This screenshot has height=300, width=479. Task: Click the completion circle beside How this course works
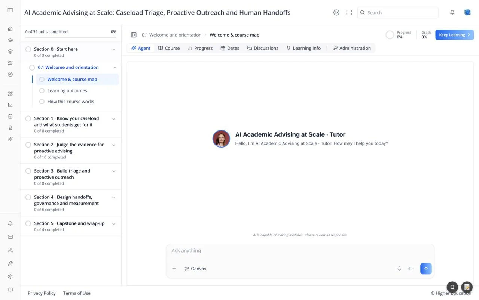(42, 102)
